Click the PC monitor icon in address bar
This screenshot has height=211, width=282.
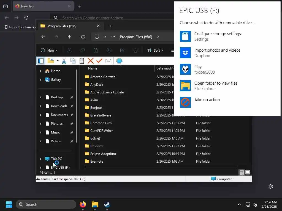[97, 37]
